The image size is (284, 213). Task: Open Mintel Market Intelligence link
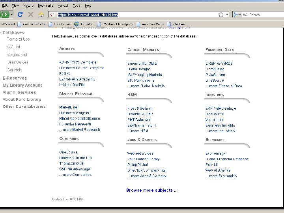point(80,118)
